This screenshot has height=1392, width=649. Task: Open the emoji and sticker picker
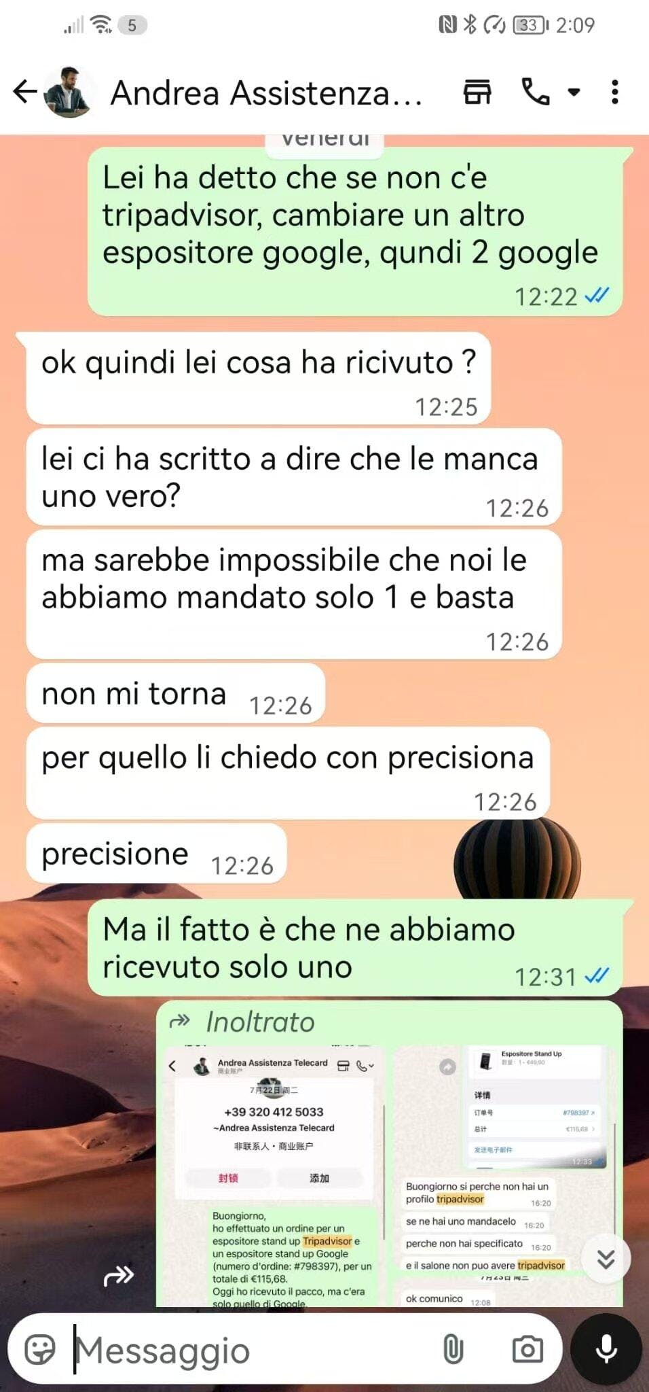click(x=40, y=1349)
